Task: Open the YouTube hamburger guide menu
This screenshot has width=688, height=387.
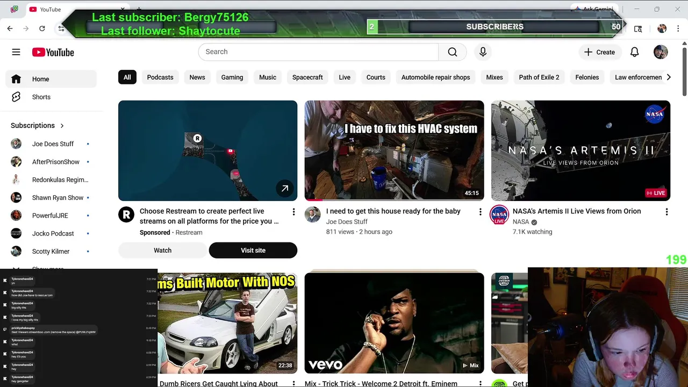Action: (16, 52)
